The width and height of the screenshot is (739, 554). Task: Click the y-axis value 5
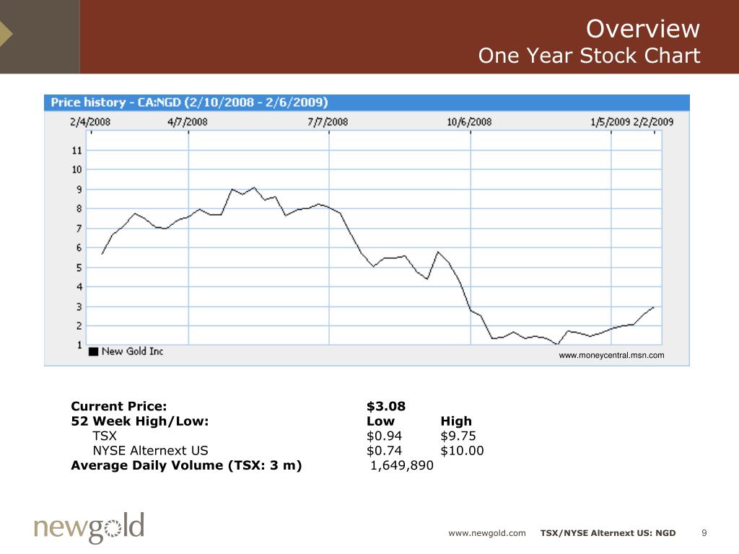point(79,268)
